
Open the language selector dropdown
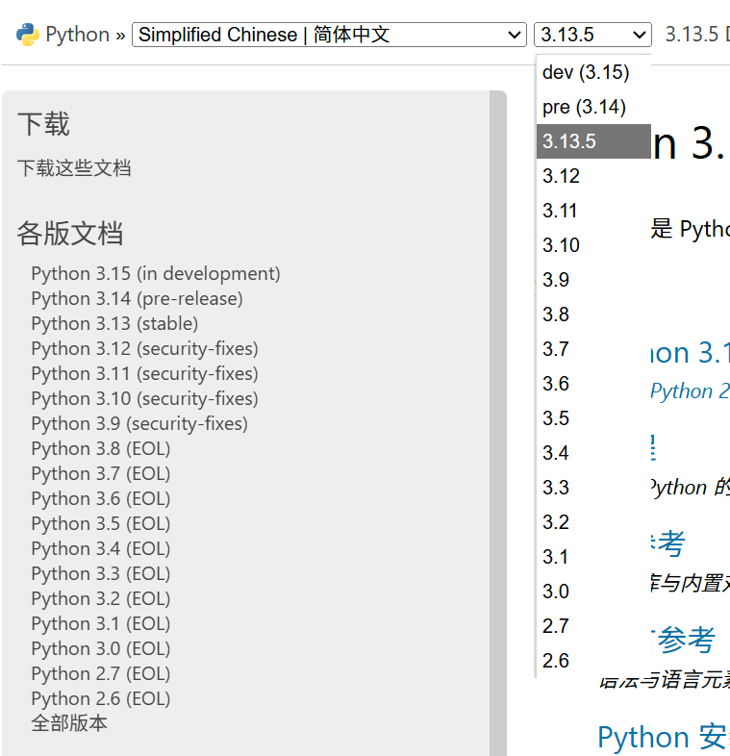pyautogui.click(x=329, y=35)
